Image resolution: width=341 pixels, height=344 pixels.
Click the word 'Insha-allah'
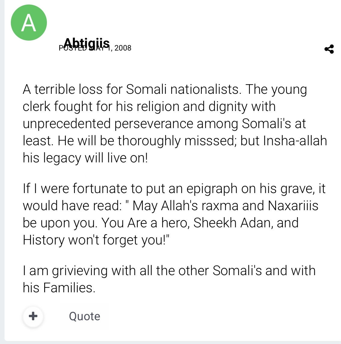pos(295,141)
